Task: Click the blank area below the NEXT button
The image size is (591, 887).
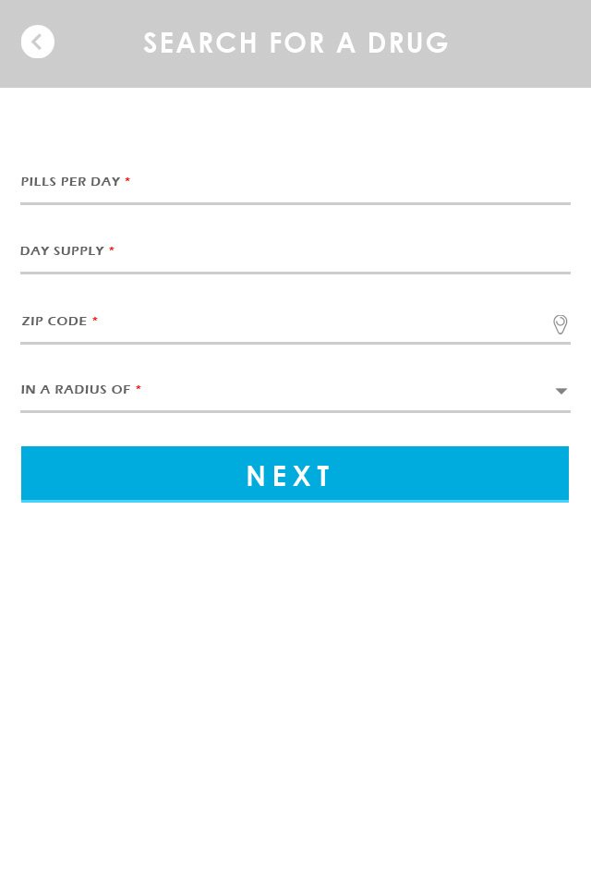Action: point(295,690)
